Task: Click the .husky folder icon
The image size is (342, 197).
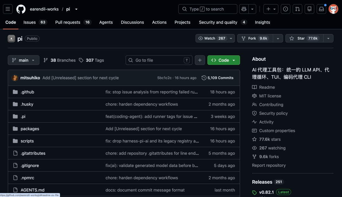Action: pyautogui.click(x=15, y=104)
